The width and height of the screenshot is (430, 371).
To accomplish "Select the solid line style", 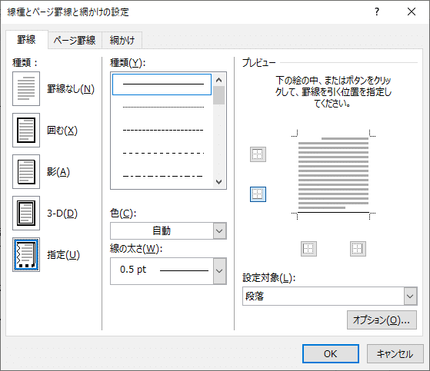I will tap(162, 84).
